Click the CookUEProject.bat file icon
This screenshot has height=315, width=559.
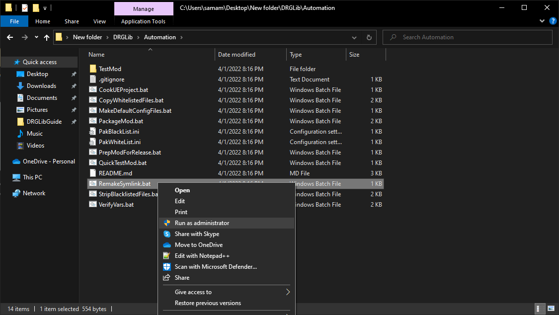93,90
